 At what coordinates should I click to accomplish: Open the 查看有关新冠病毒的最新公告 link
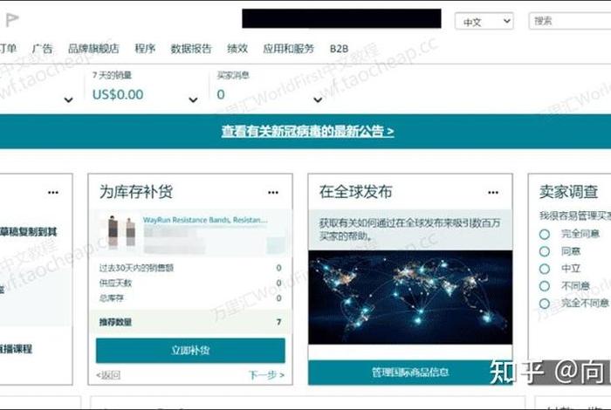click(307, 131)
